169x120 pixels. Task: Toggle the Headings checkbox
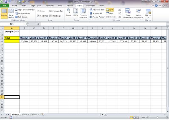pos(50,16)
